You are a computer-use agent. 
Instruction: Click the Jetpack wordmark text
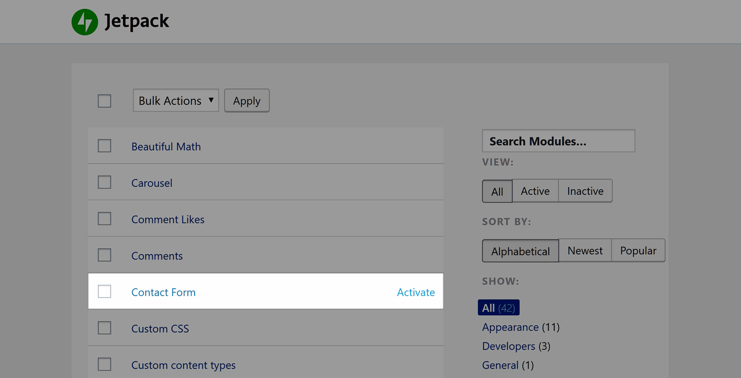coord(137,22)
